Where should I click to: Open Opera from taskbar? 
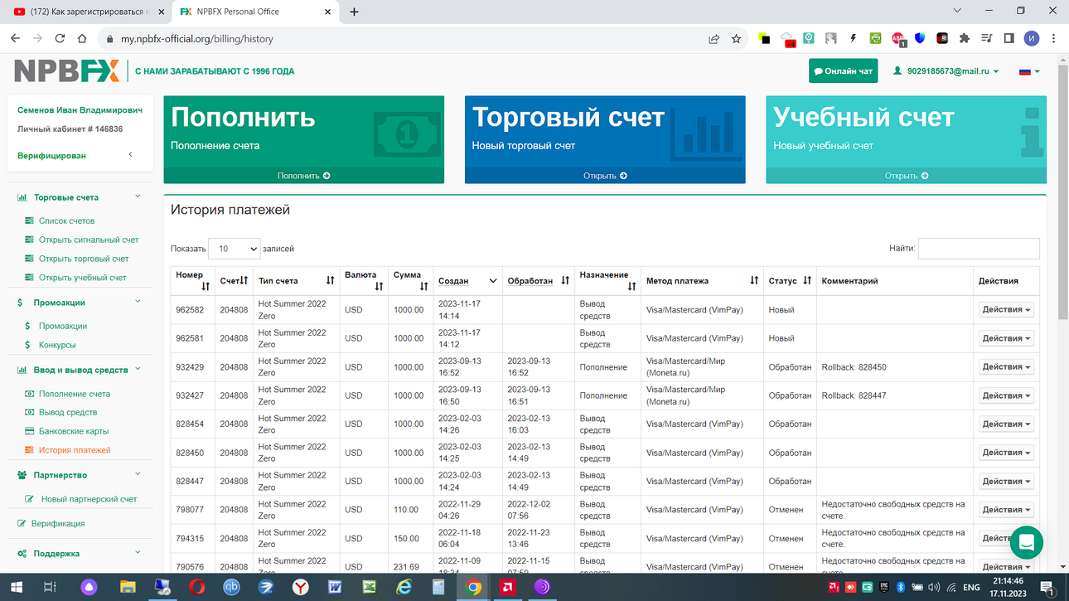(196, 588)
